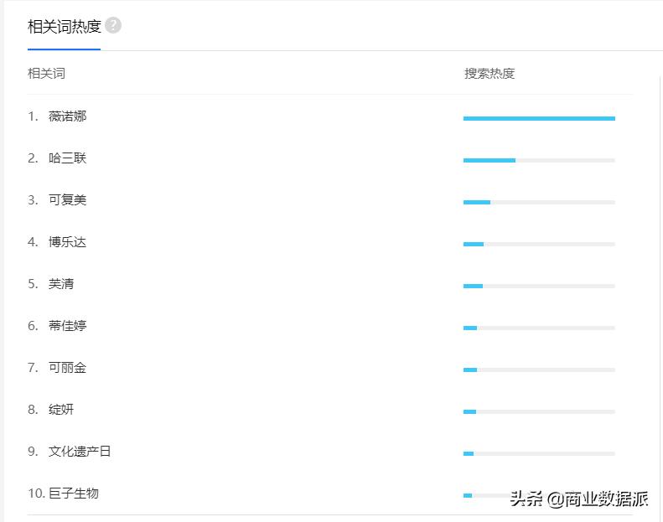Click the 博乐达 search heat bar
The image size is (663, 522).
tap(539, 244)
